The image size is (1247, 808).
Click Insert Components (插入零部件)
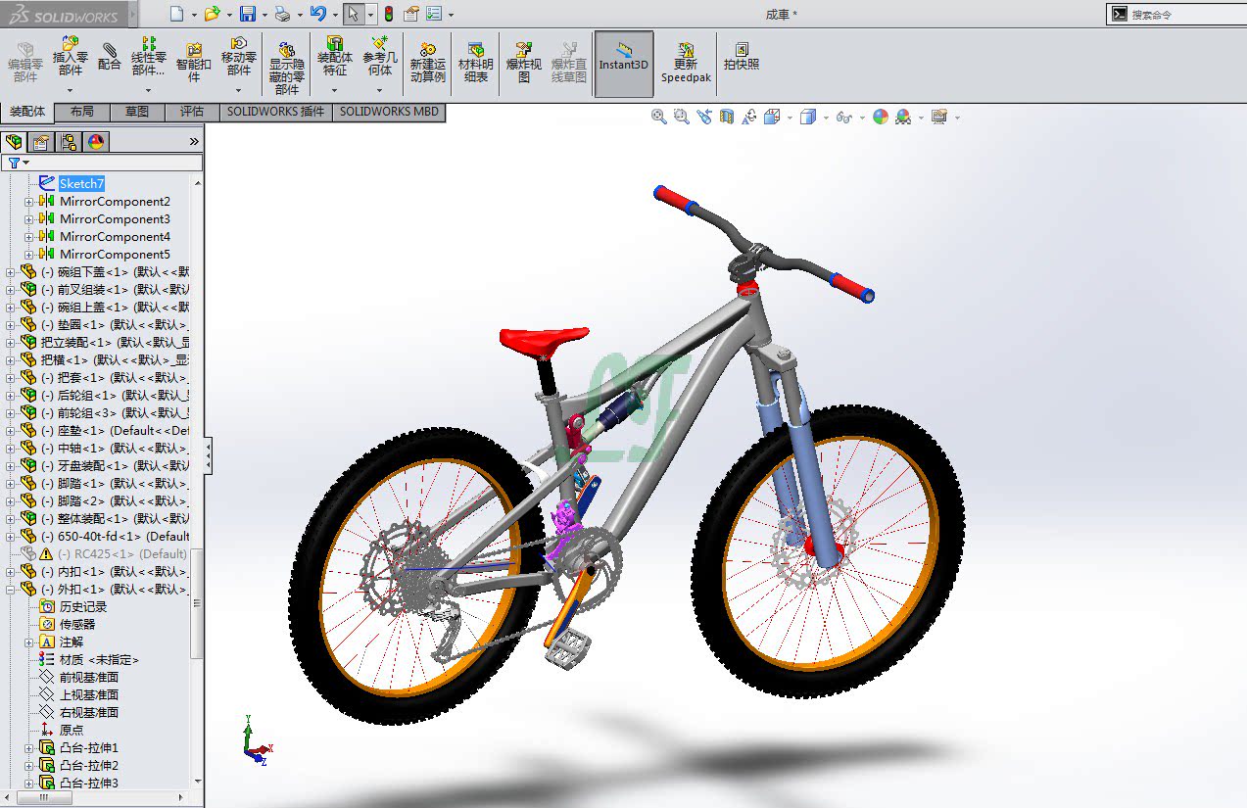coord(70,56)
